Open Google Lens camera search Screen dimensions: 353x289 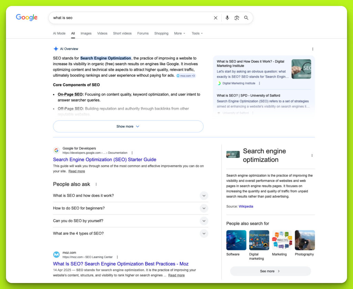[237, 18]
